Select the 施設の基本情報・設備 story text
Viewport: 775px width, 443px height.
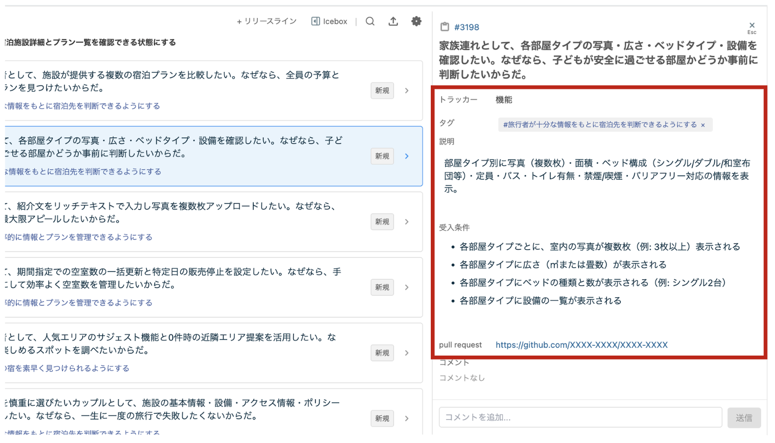point(173,409)
